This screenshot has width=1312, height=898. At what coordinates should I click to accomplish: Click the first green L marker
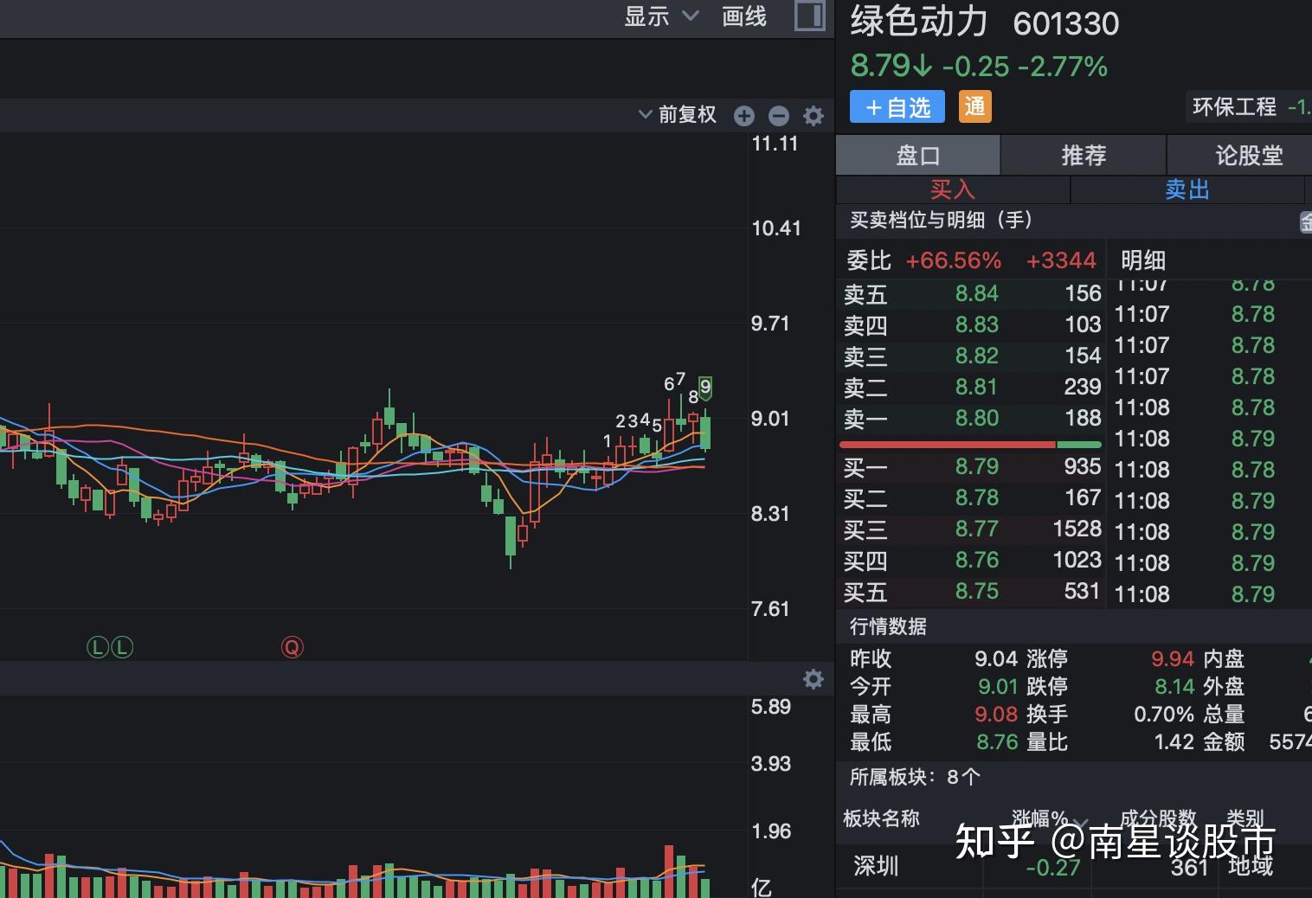pyautogui.click(x=98, y=647)
